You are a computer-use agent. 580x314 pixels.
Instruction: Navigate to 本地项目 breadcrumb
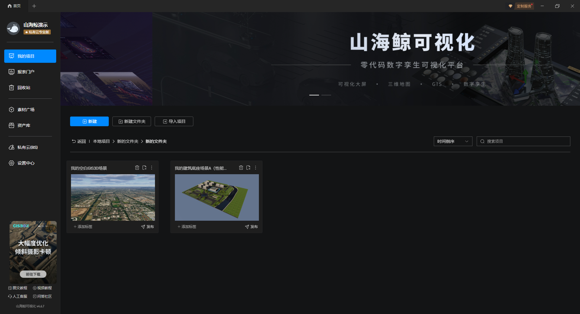tap(101, 141)
